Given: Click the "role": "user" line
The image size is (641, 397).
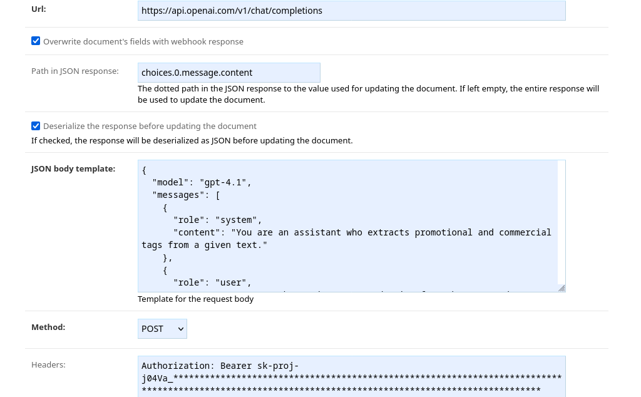Looking at the screenshot, I should pyautogui.click(x=212, y=282).
